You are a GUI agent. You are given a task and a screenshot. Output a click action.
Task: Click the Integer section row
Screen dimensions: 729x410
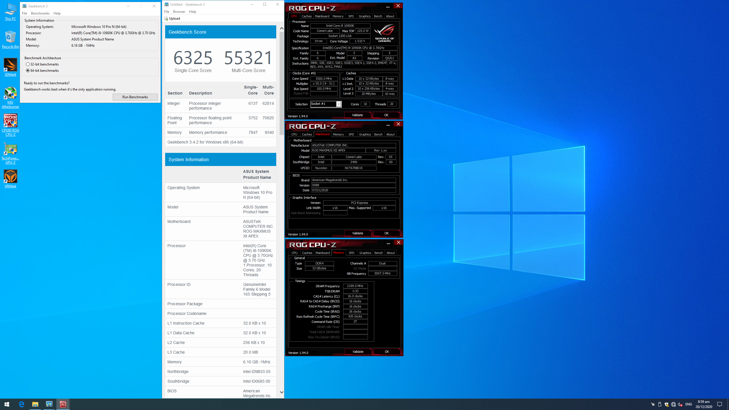[221, 106]
